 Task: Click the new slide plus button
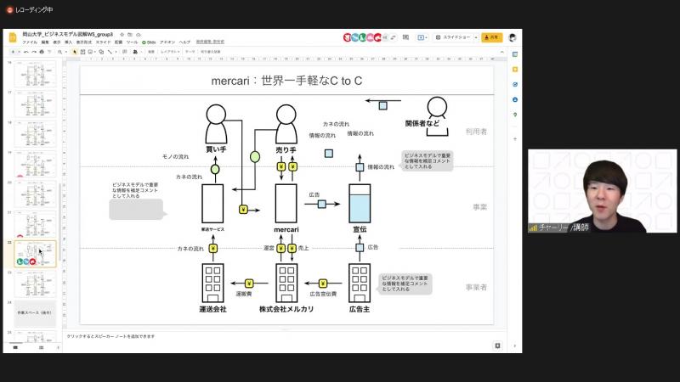tap(13, 52)
